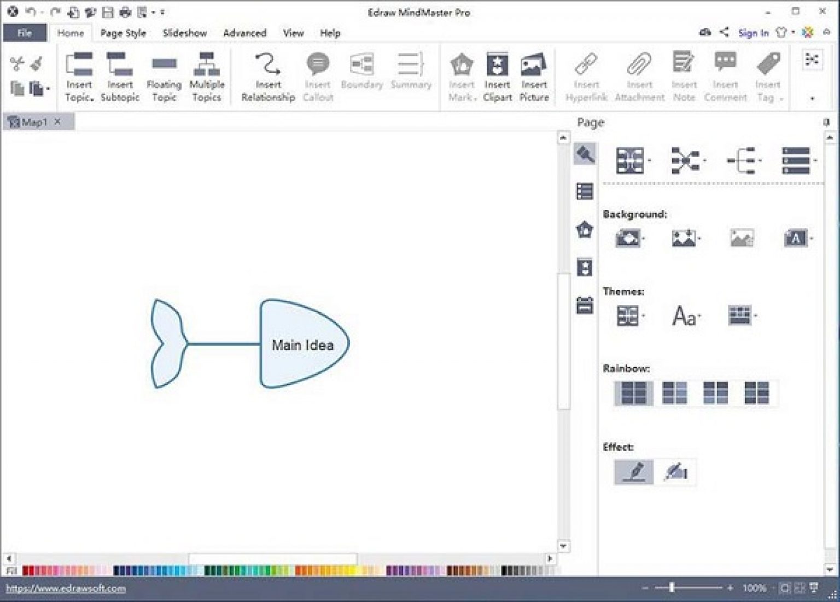This screenshot has height=602, width=840.
Task: Click the share icon beside Sign In
Action: pyautogui.click(x=724, y=32)
